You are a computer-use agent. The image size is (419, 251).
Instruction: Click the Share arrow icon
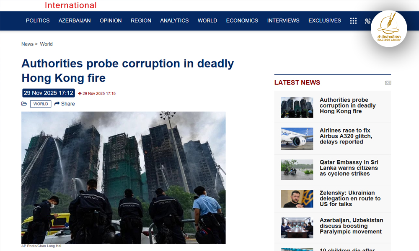tap(57, 104)
